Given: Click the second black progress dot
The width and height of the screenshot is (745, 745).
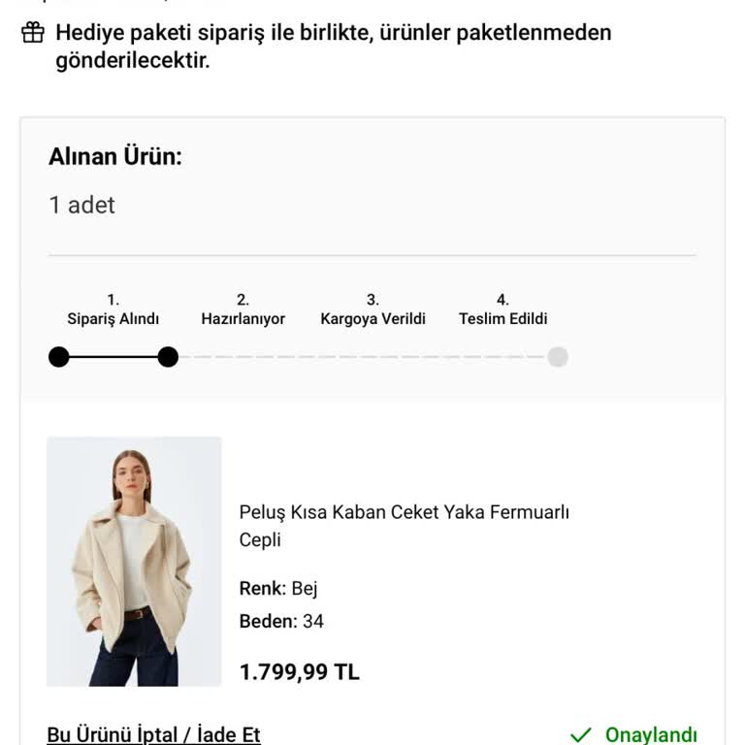Looking at the screenshot, I should pyautogui.click(x=168, y=357).
